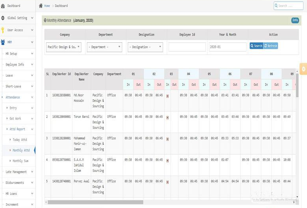Select Monthly Attd report item
The width and height of the screenshot is (307, 208).
point(21,150)
